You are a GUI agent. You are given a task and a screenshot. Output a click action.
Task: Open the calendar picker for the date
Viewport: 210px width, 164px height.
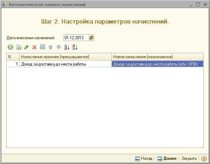[x=91, y=38]
